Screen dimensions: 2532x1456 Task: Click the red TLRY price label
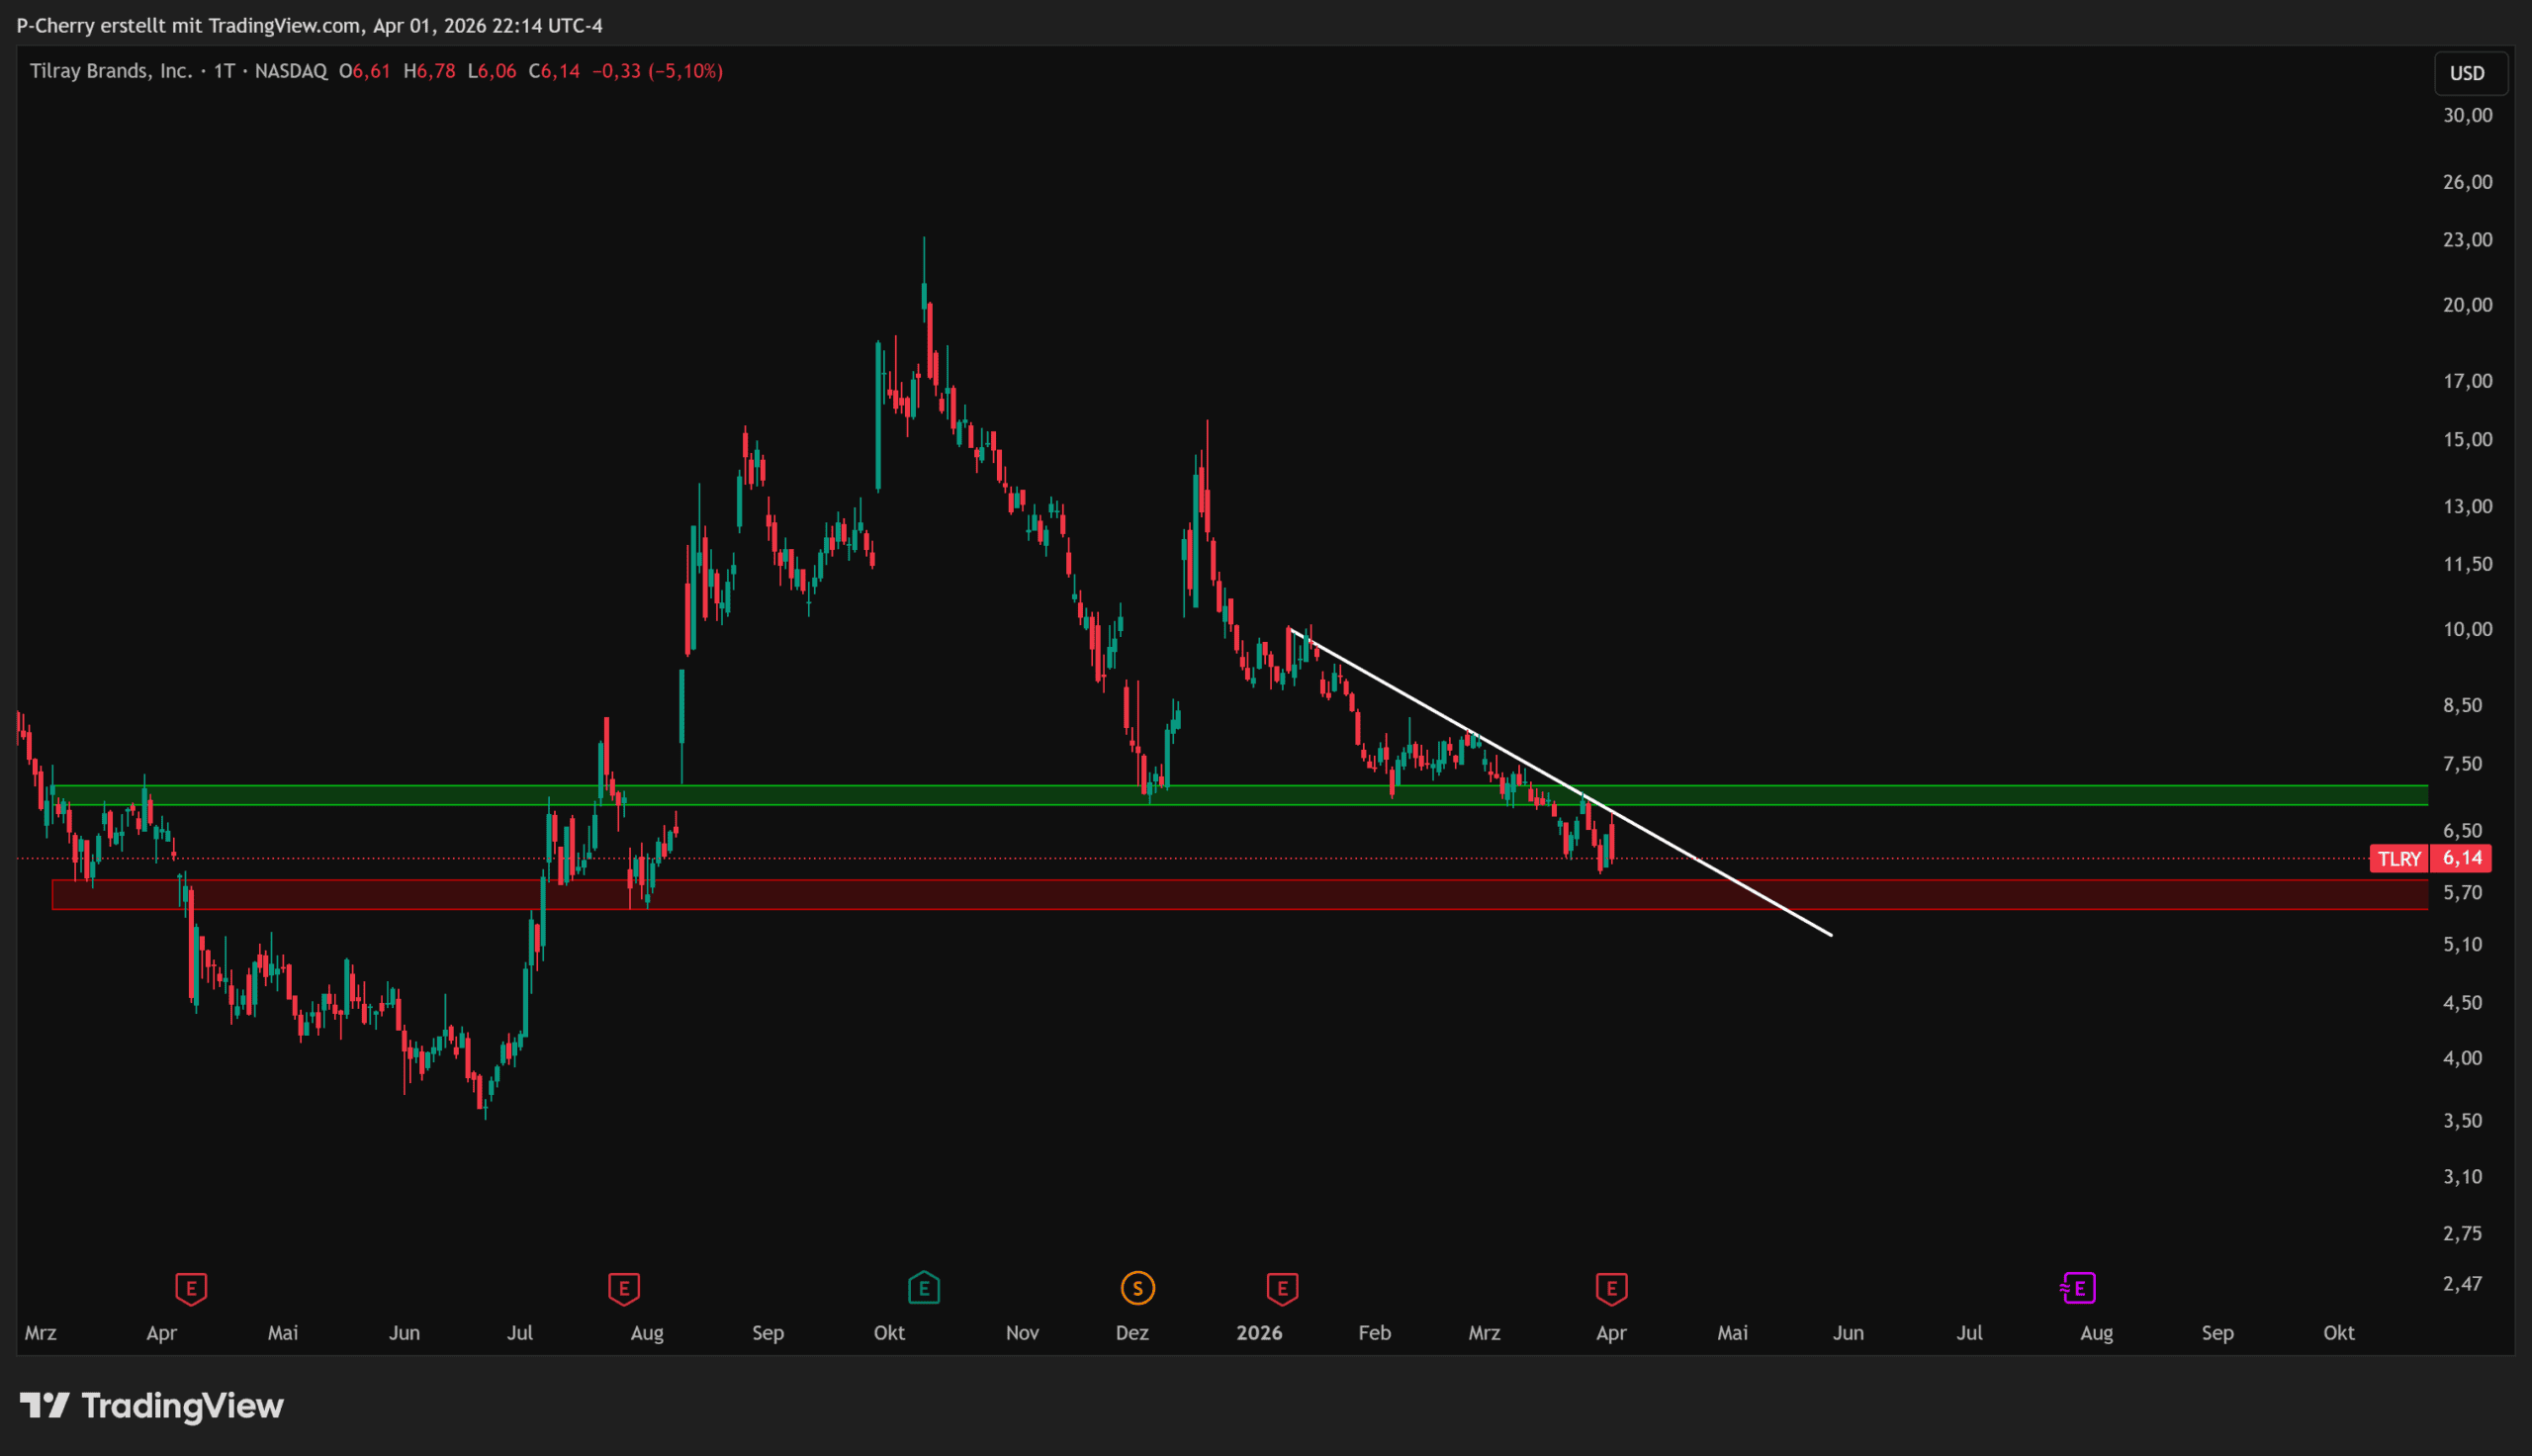[x=2398, y=859]
